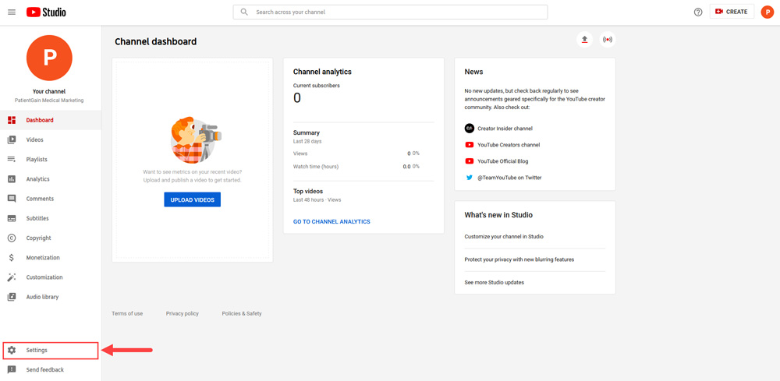Open the Terms of use link
Screen dimensions: 780x381
coord(127,313)
